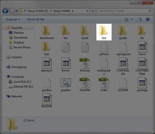Open the view options dropdown arrow
The width and height of the screenshot is (155, 134).
pyautogui.click(x=132, y=20)
